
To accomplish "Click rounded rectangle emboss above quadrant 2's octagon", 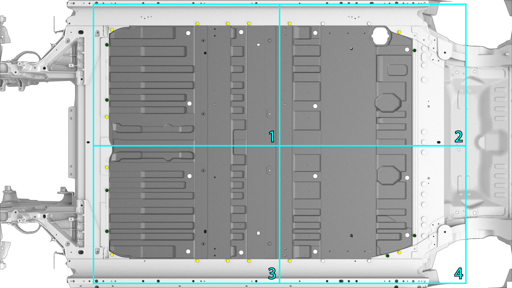I will [397, 70].
